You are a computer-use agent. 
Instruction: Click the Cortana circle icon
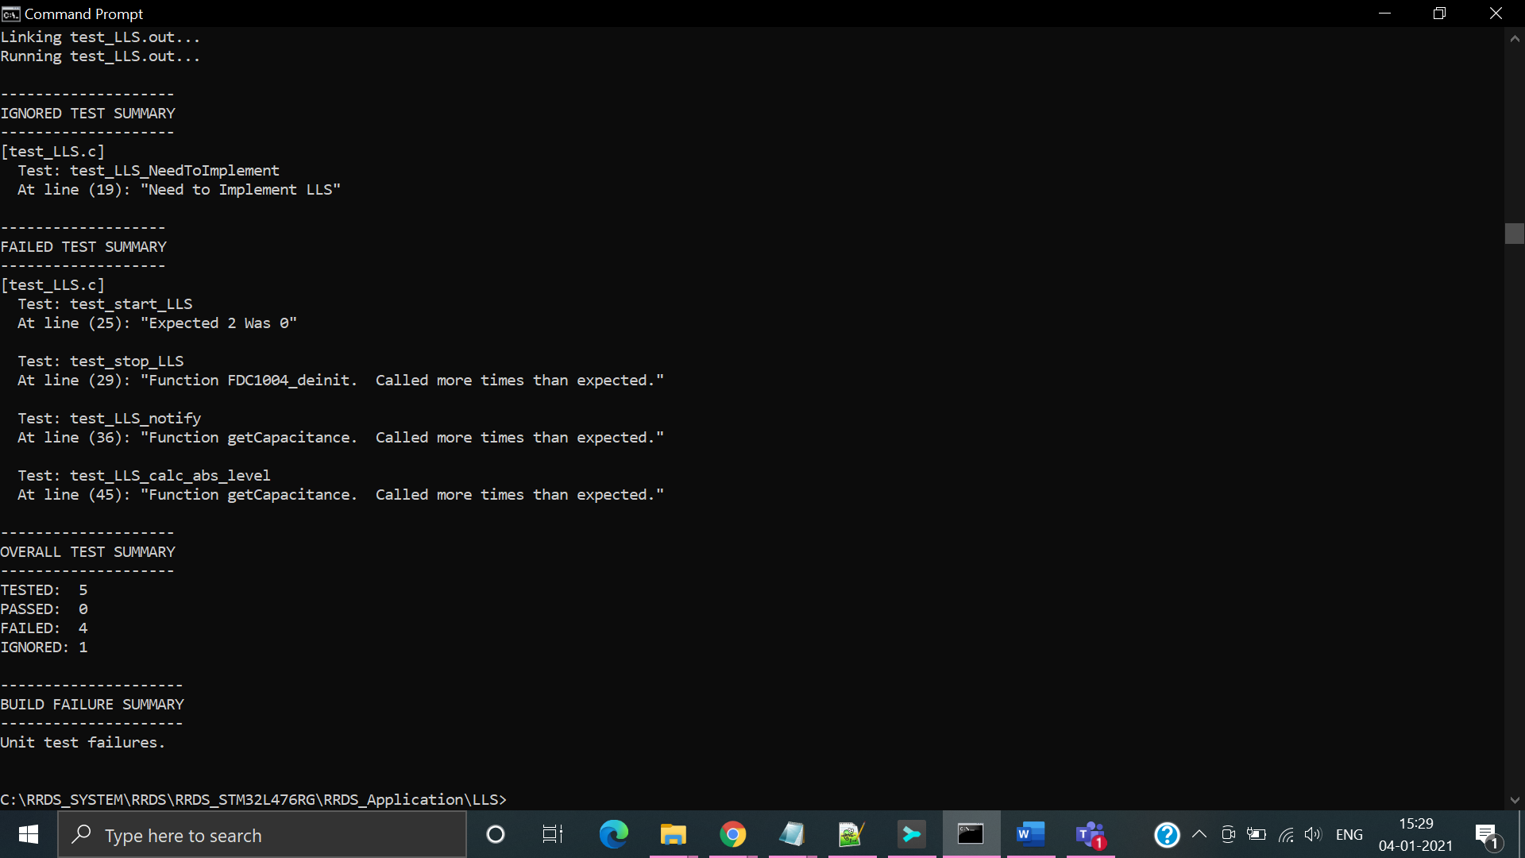[x=495, y=834]
